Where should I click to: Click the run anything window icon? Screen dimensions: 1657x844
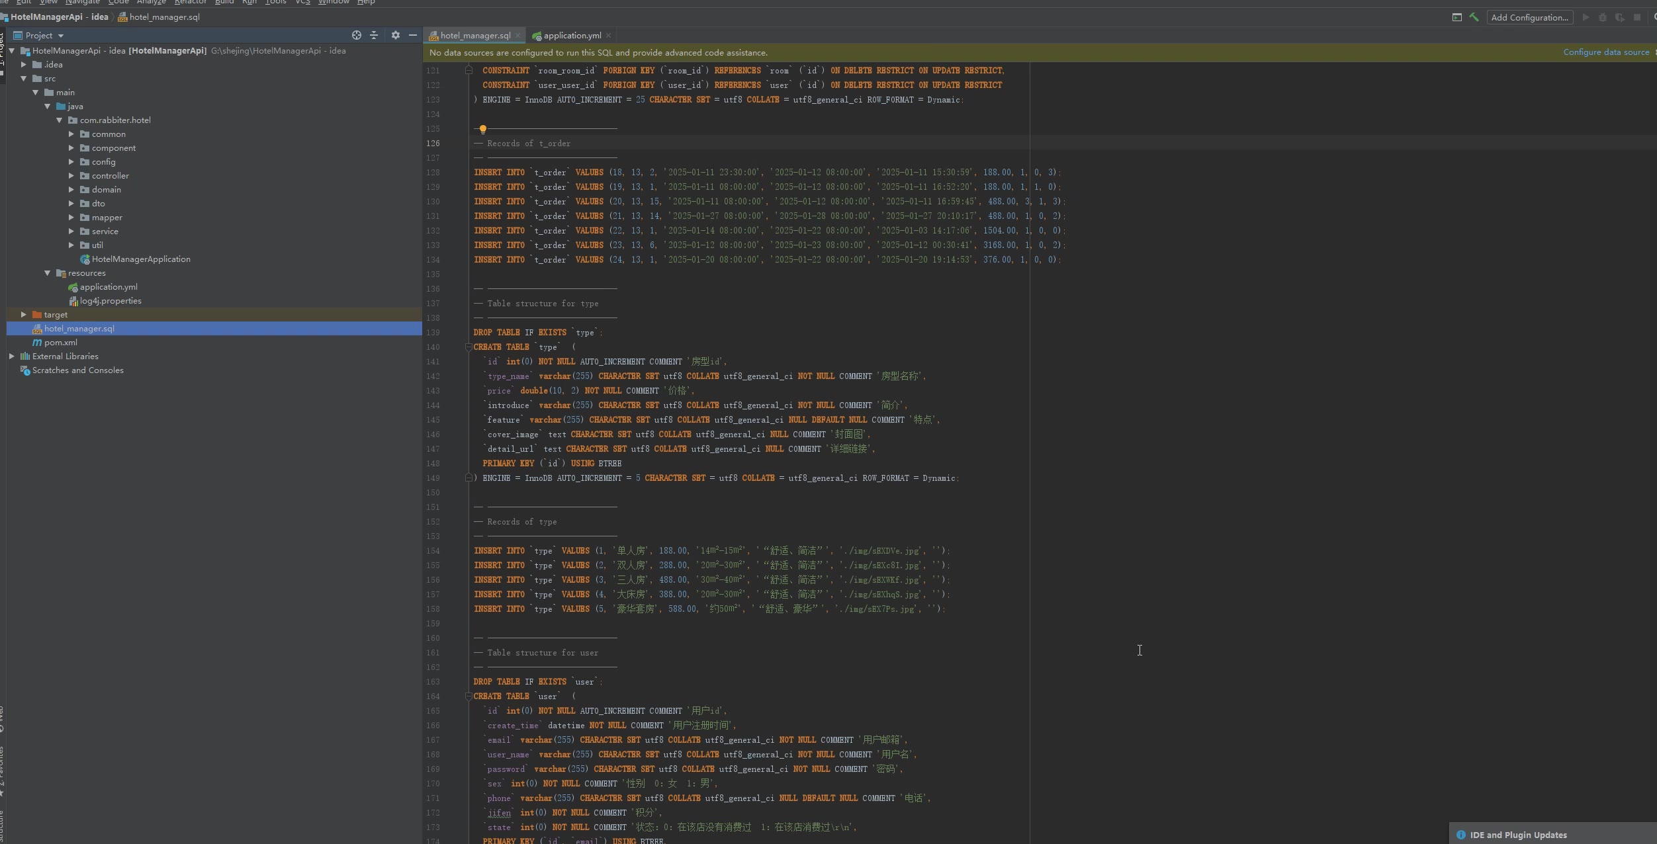[1456, 17]
